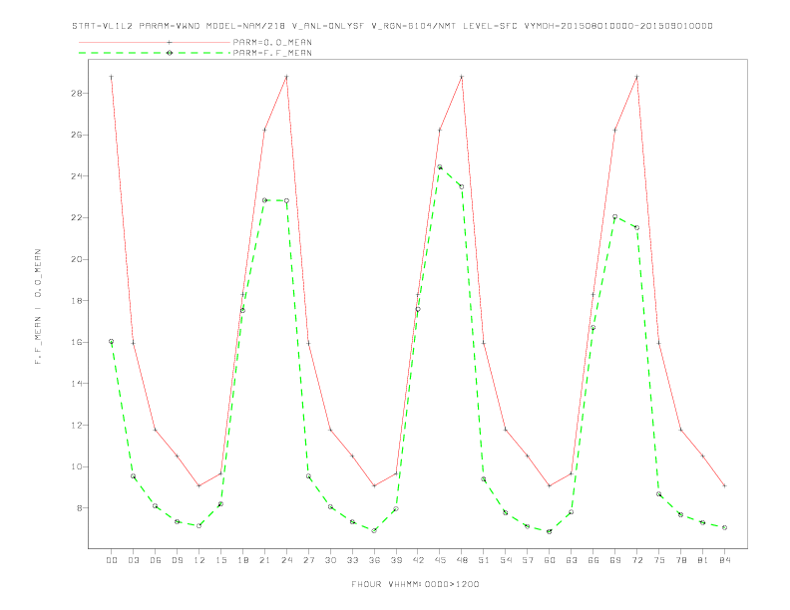Select the PARM=O.O_MEAN legend label
Viewport: 790px width, 610px height.
click(272, 42)
